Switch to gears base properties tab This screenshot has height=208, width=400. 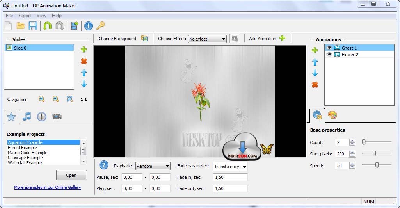(x=317, y=115)
